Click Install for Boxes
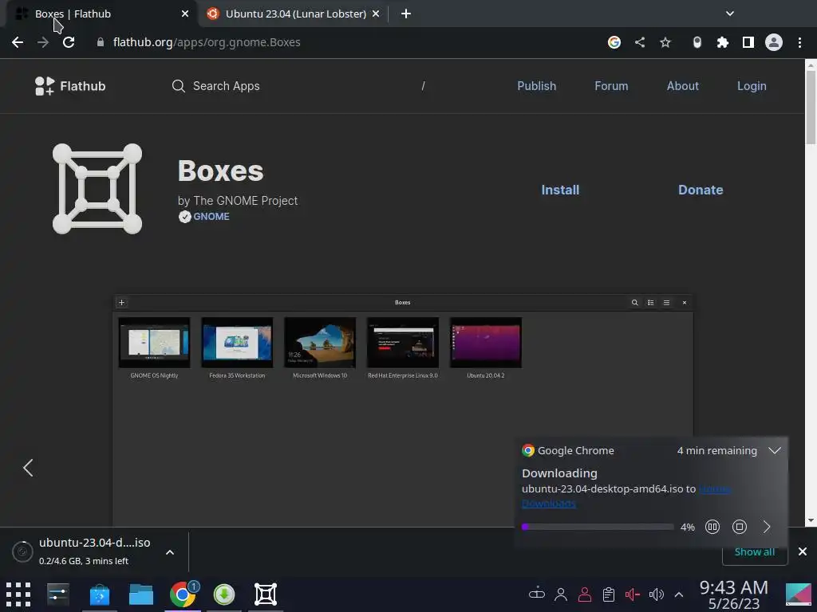Image resolution: width=817 pixels, height=612 pixels. [x=560, y=190]
